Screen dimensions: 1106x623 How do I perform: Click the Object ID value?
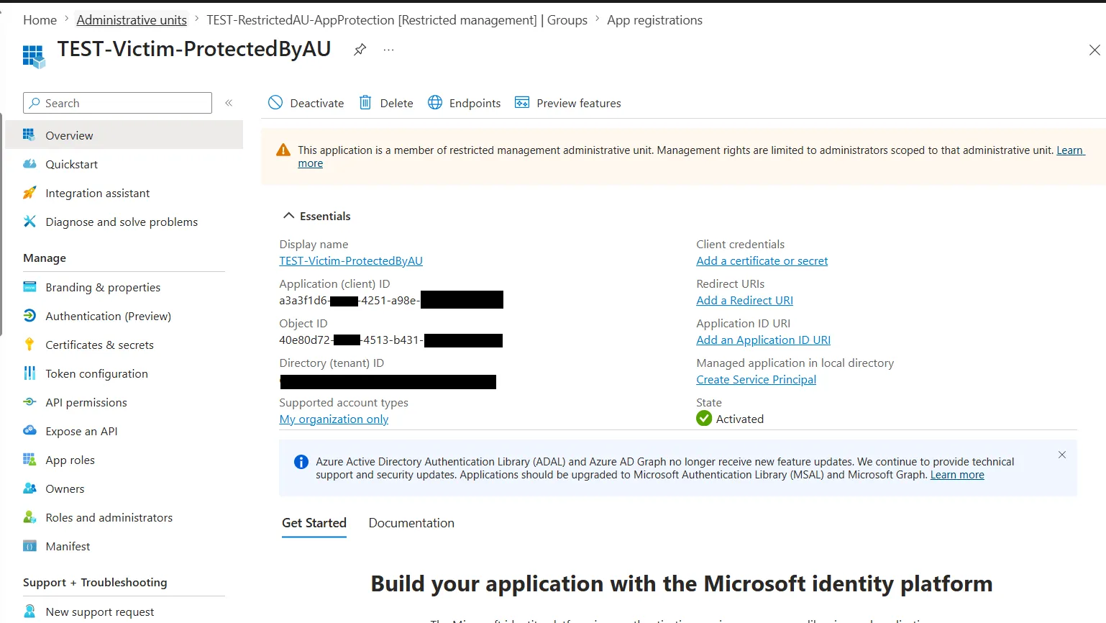click(391, 340)
